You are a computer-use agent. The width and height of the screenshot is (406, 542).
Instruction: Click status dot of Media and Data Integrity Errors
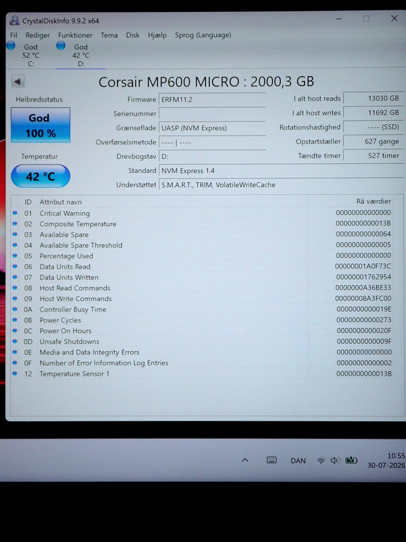click(x=15, y=352)
